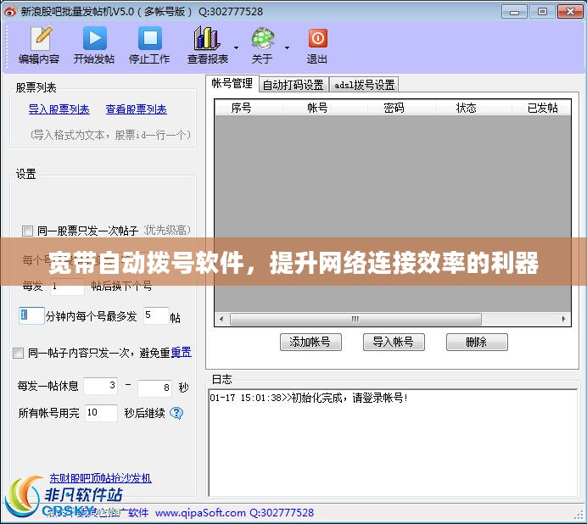
Task: Click the 导入帐号 button
Action: pyautogui.click(x=394, y=342)
